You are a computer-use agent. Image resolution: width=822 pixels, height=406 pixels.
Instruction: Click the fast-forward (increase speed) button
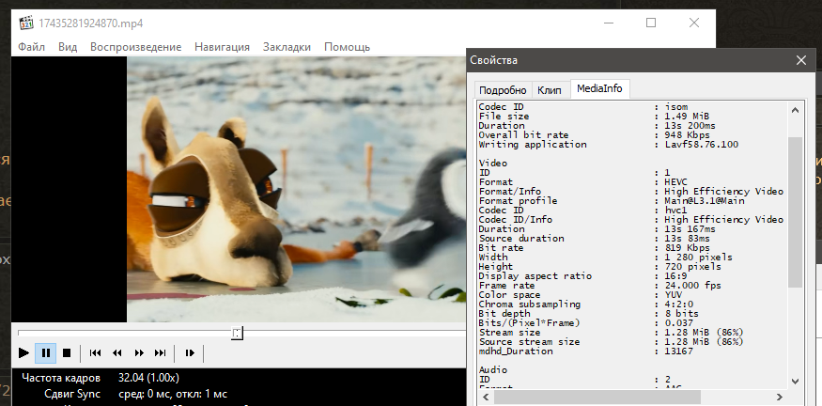(x=139, y=353)
